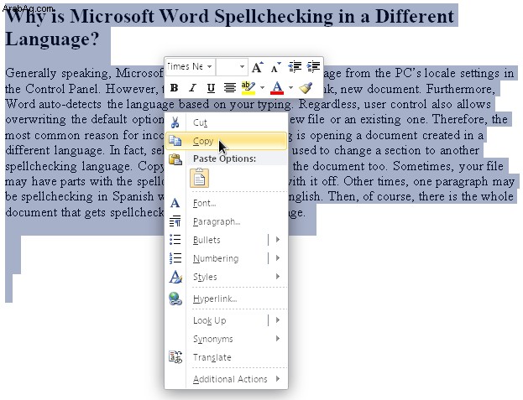Expand the Look Up submenu arrow
Viewport: 523px width, 400px height.
pyautogui.click(x=278, y=320)
